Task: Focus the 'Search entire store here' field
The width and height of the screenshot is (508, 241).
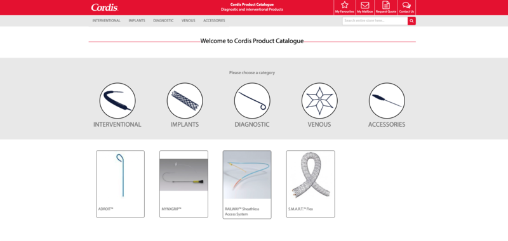Action: [375, 21]
